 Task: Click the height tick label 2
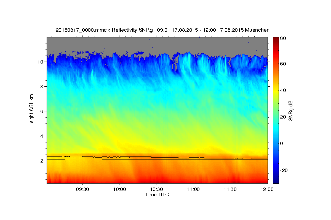42,161
